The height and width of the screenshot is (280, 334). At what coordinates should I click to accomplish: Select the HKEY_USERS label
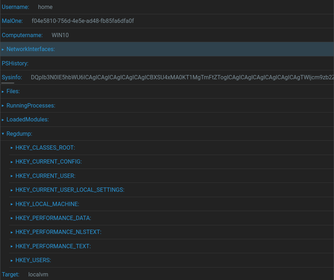[33, 260]
